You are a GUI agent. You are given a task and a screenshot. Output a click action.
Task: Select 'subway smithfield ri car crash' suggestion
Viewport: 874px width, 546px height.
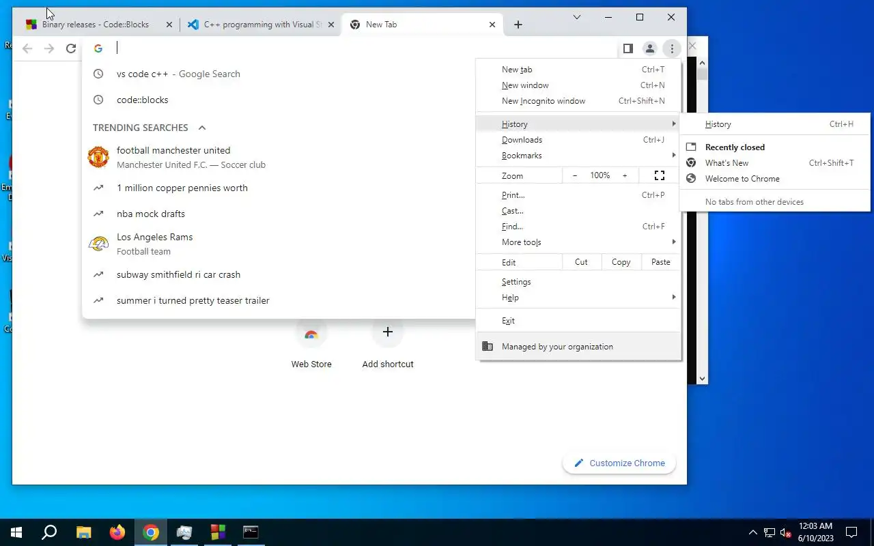279,274
